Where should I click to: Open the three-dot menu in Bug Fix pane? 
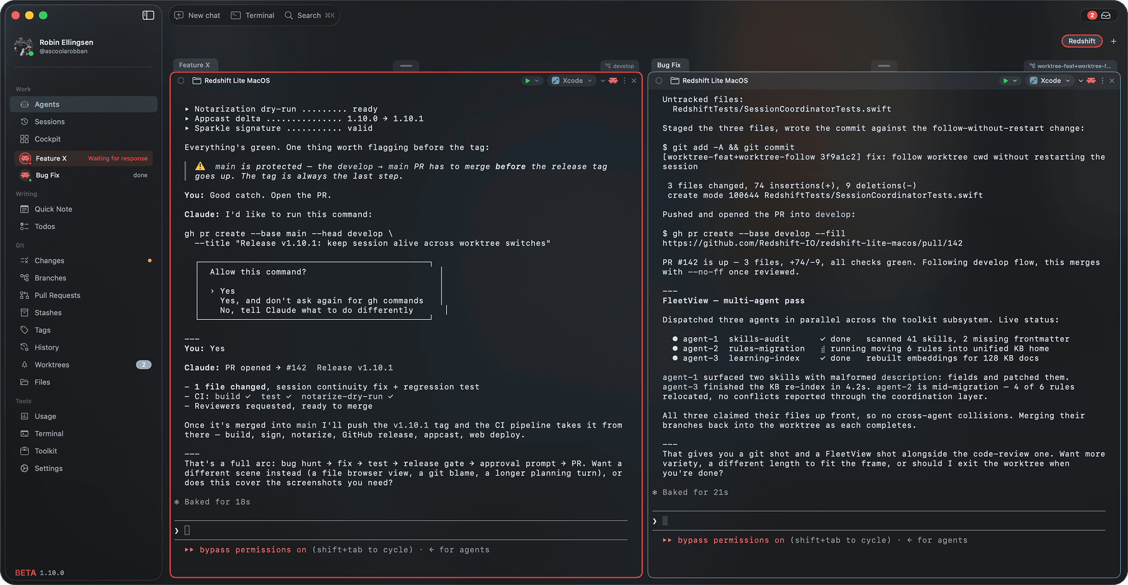tap(1102, 81)
